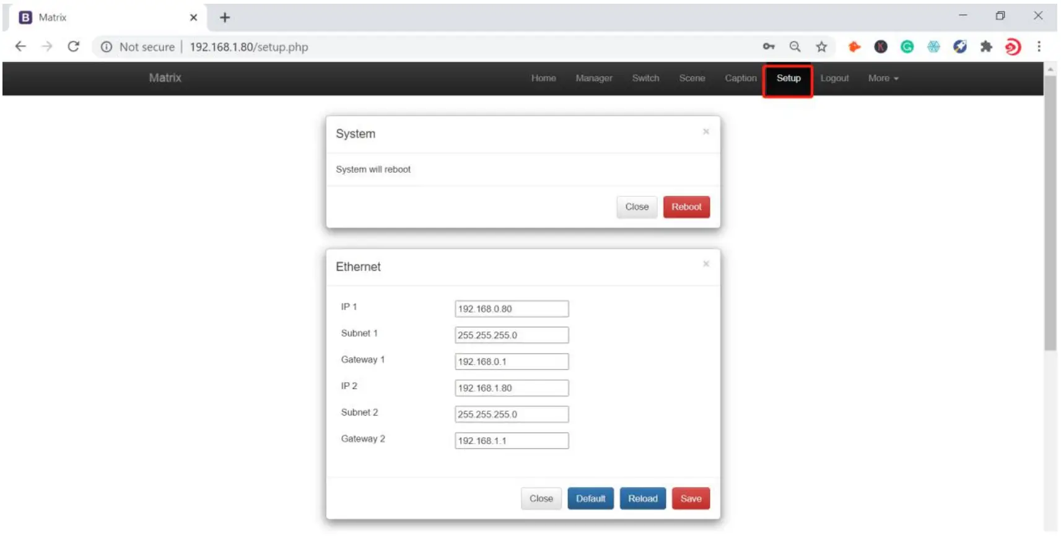Click the Matrix brand link
The image size is (1061, 550).
[x=165, y=77]
